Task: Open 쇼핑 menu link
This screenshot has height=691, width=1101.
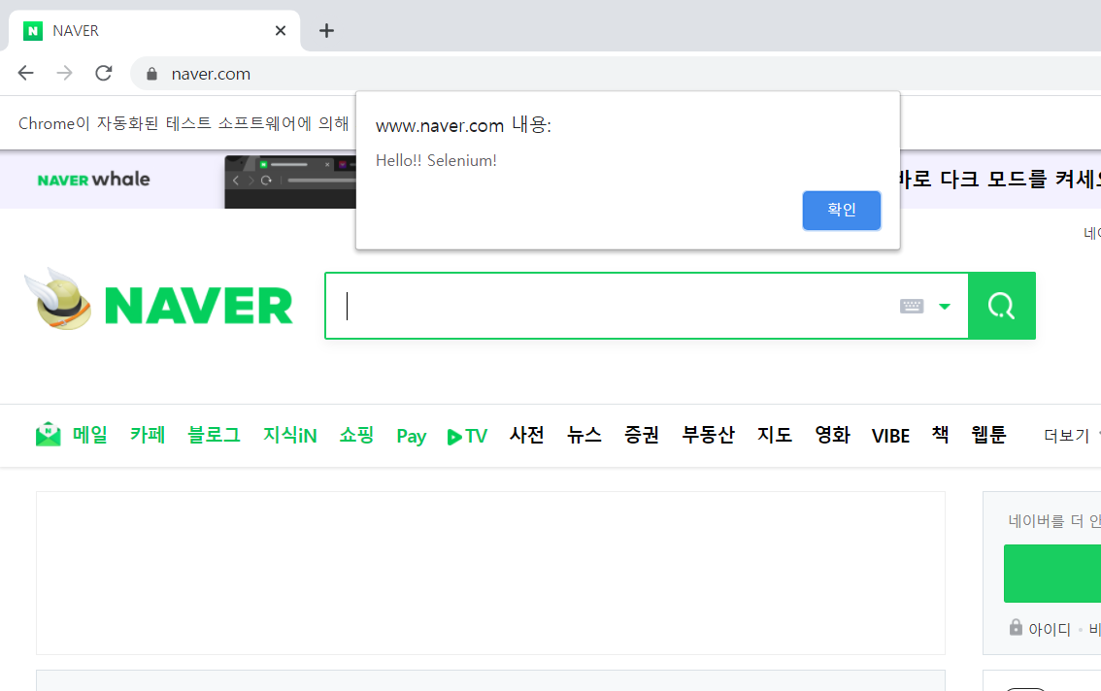Action: 356,435
